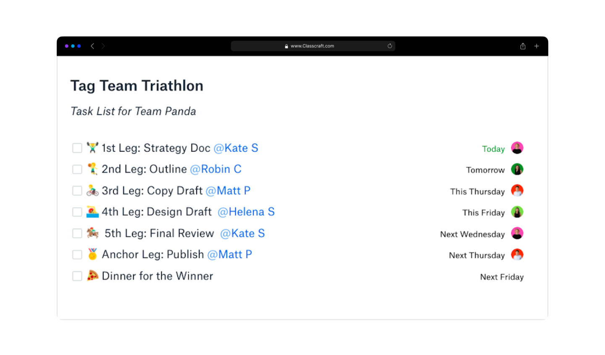This screenshot has width=605, height=355.
Task: Mark Dinner for the Winner as done
Action: [77, 276]
